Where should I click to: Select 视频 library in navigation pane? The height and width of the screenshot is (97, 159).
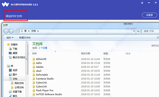click(x=15, y=70)
